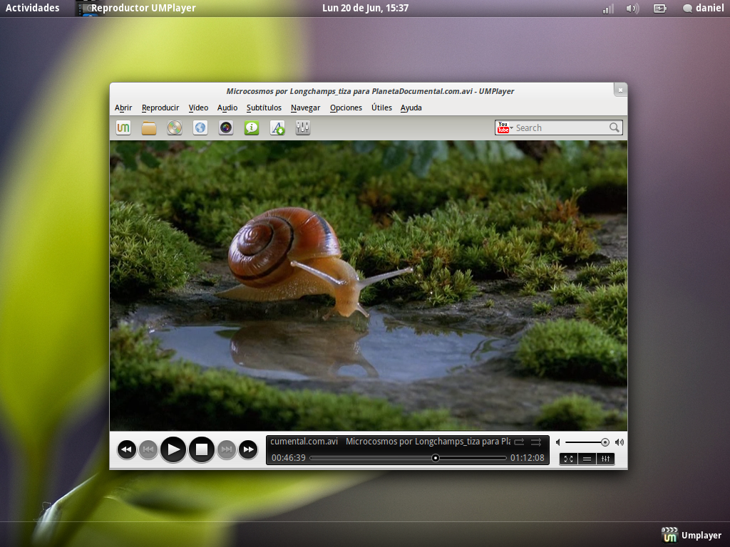Show the playlist with the list button
Image resolution: width=730 pixels, height=547 pixels.
(587, 459)
